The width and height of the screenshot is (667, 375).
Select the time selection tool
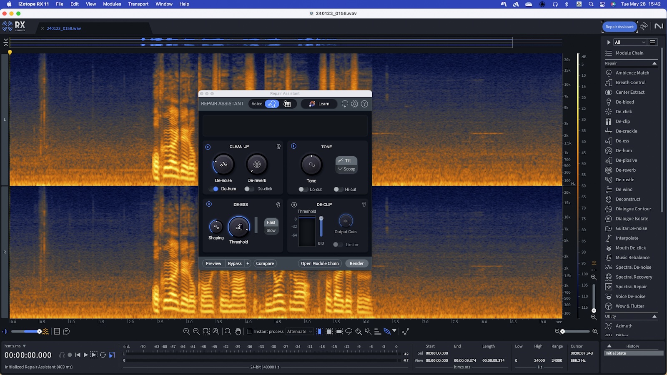pos(319,332)
